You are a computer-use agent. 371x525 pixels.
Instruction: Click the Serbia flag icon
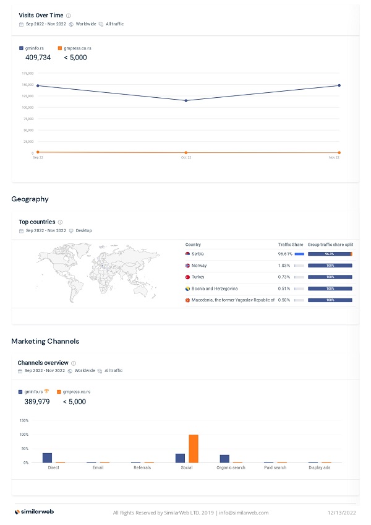(x=188, y=254)
